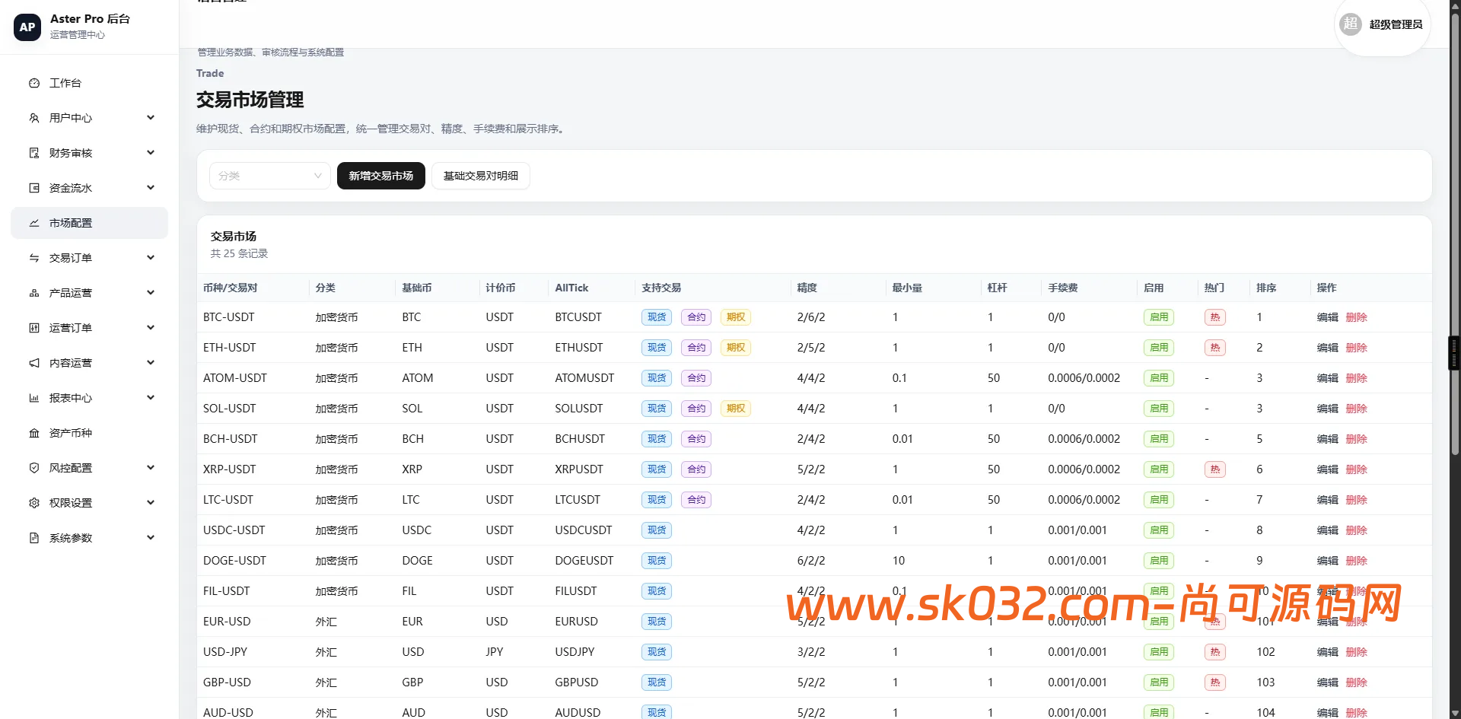Select 工作台 in the sidebar
Viewport: 1461px width, 719px height.
[89, 83]
